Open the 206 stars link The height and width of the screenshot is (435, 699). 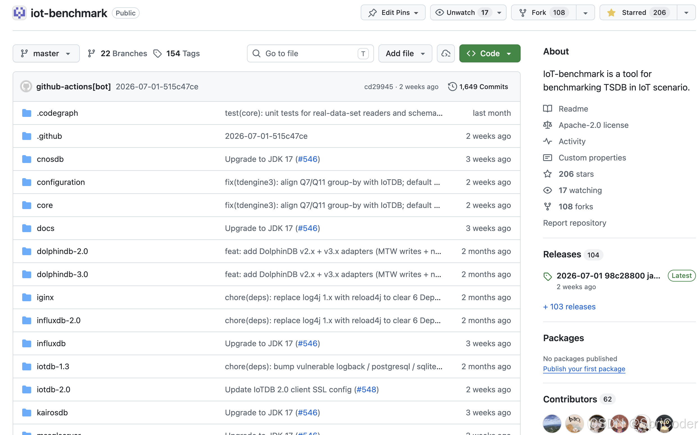[577, 174]
